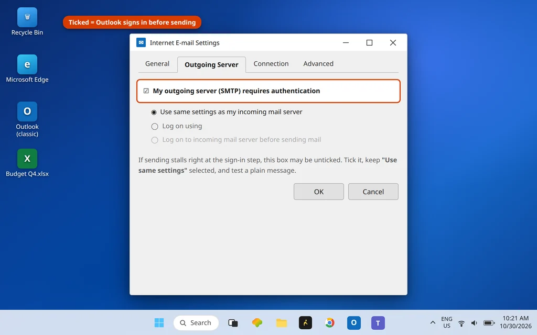Switch to the General tab
The height and width of the screenshot is (335, 537).
tap(157, 63)
